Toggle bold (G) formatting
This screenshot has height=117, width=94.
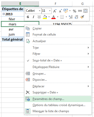28,17
